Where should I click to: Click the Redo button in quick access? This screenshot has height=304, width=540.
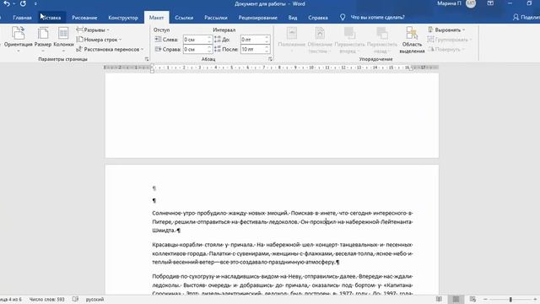(23, 3)
